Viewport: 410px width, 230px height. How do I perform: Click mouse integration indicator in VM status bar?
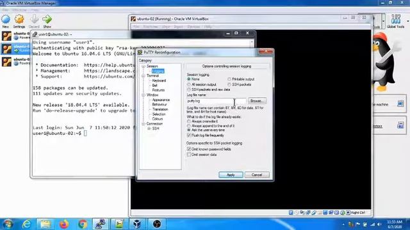(342, 213)
